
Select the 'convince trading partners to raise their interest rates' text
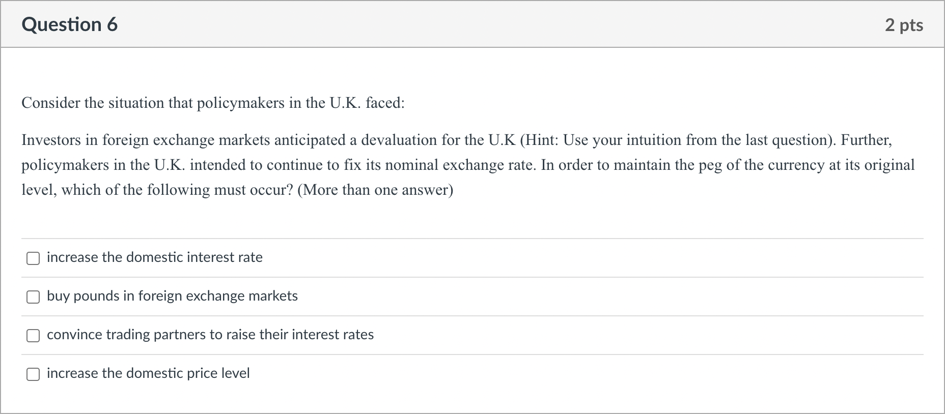[210, 335]
